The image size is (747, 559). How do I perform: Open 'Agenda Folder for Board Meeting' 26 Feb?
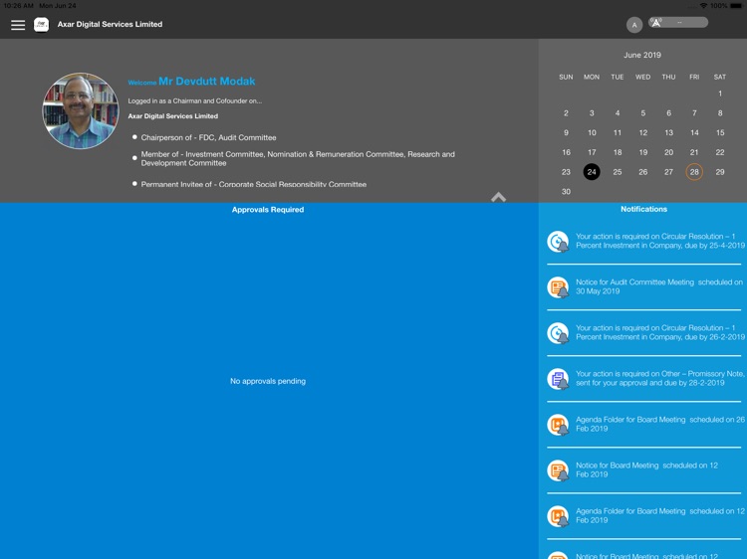(660, 424)
